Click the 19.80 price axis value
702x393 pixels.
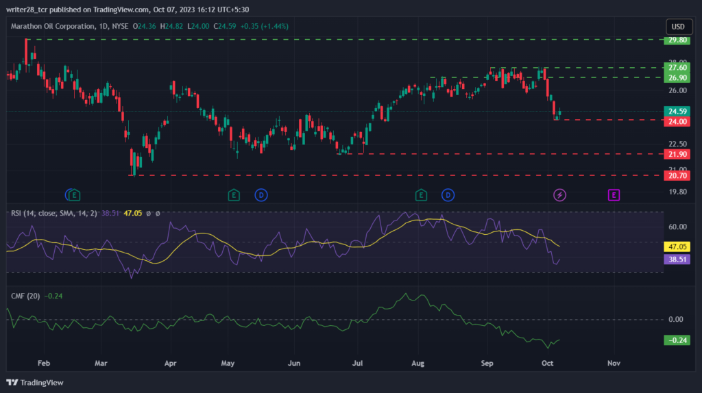click(x=677, y=192)
